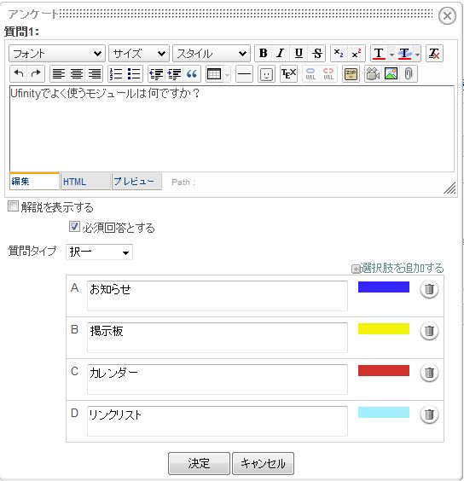
Task: Delete choice C カレンダー with trash icon
Action: pyautogui.click(x=429, y=373)
